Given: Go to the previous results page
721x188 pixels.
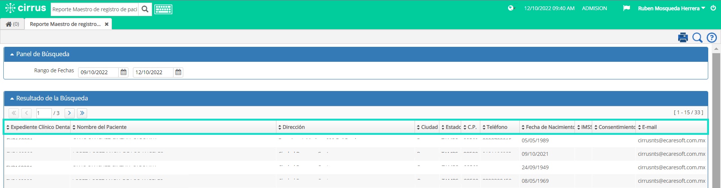Looking at the screenshot, I should [27, 113].
